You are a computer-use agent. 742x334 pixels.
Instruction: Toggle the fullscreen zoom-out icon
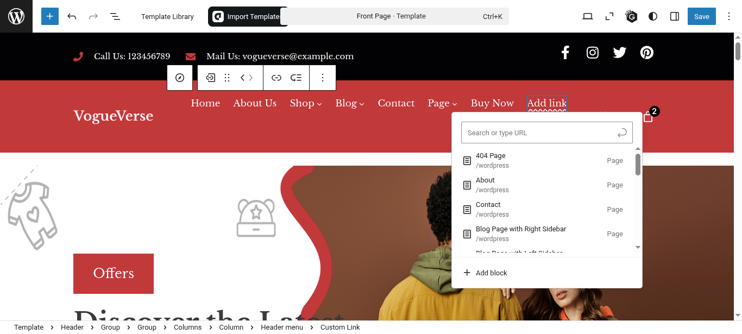pos(609,16)
